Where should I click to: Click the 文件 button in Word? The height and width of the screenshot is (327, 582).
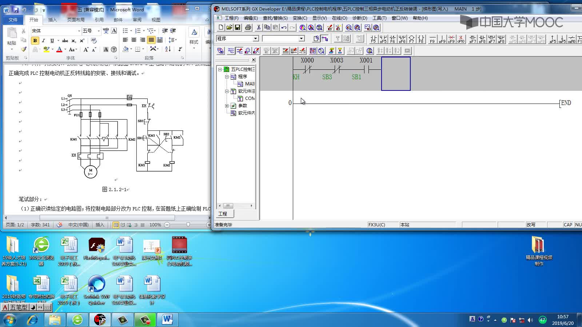point(13,20)
